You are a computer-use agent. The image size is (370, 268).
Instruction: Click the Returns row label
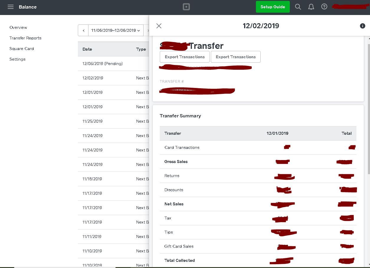(172, 176)
